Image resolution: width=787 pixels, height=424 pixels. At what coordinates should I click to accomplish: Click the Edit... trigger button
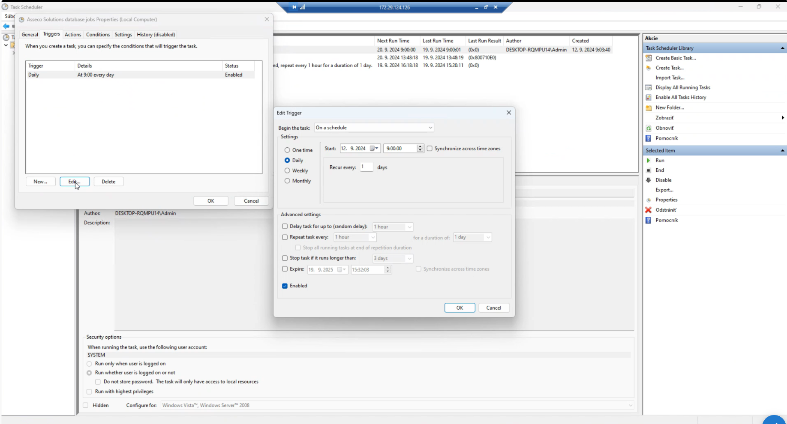coord(75,182)
